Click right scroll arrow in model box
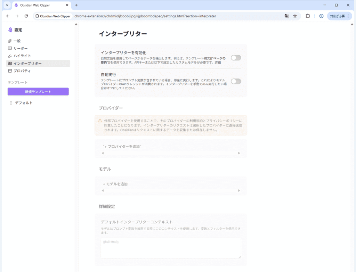356x272 pixels. (239, 191)
